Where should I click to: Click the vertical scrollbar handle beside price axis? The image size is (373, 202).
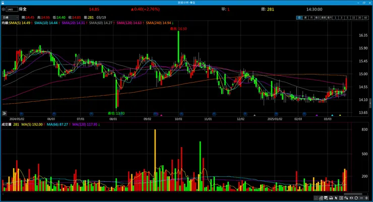[370, 104]
